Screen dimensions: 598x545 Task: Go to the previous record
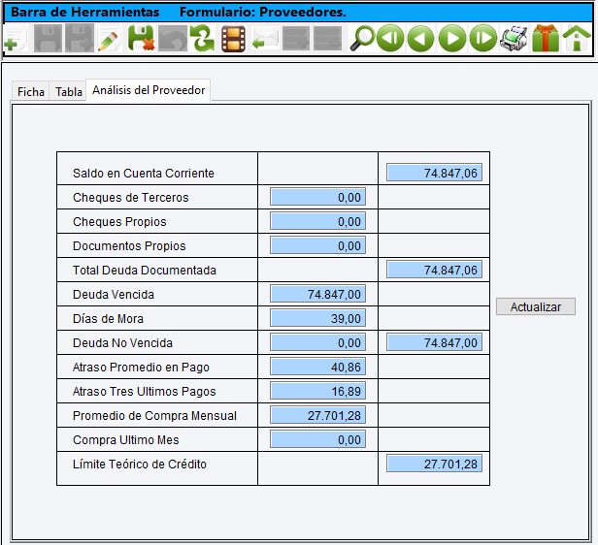tap(420, 40)
